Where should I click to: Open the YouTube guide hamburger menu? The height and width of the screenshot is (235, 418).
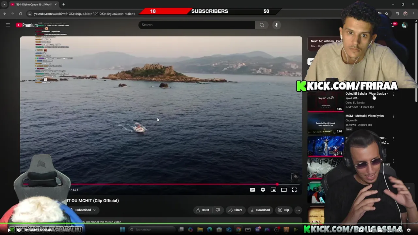[8, 25]
